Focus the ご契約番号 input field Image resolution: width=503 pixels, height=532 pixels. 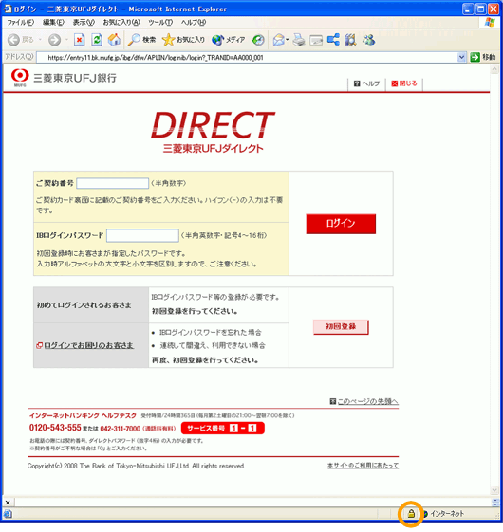112,183
